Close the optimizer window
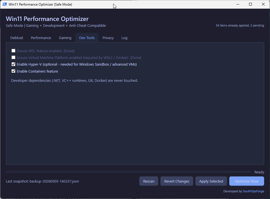Screen dimensions: 270x199 263,4
